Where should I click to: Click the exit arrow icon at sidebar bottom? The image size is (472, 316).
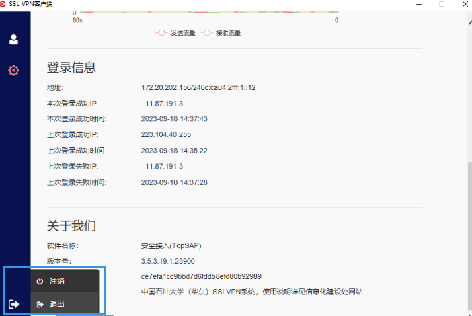point(14,304)
